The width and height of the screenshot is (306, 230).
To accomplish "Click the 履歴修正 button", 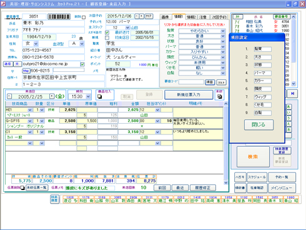I will point(202,187).
